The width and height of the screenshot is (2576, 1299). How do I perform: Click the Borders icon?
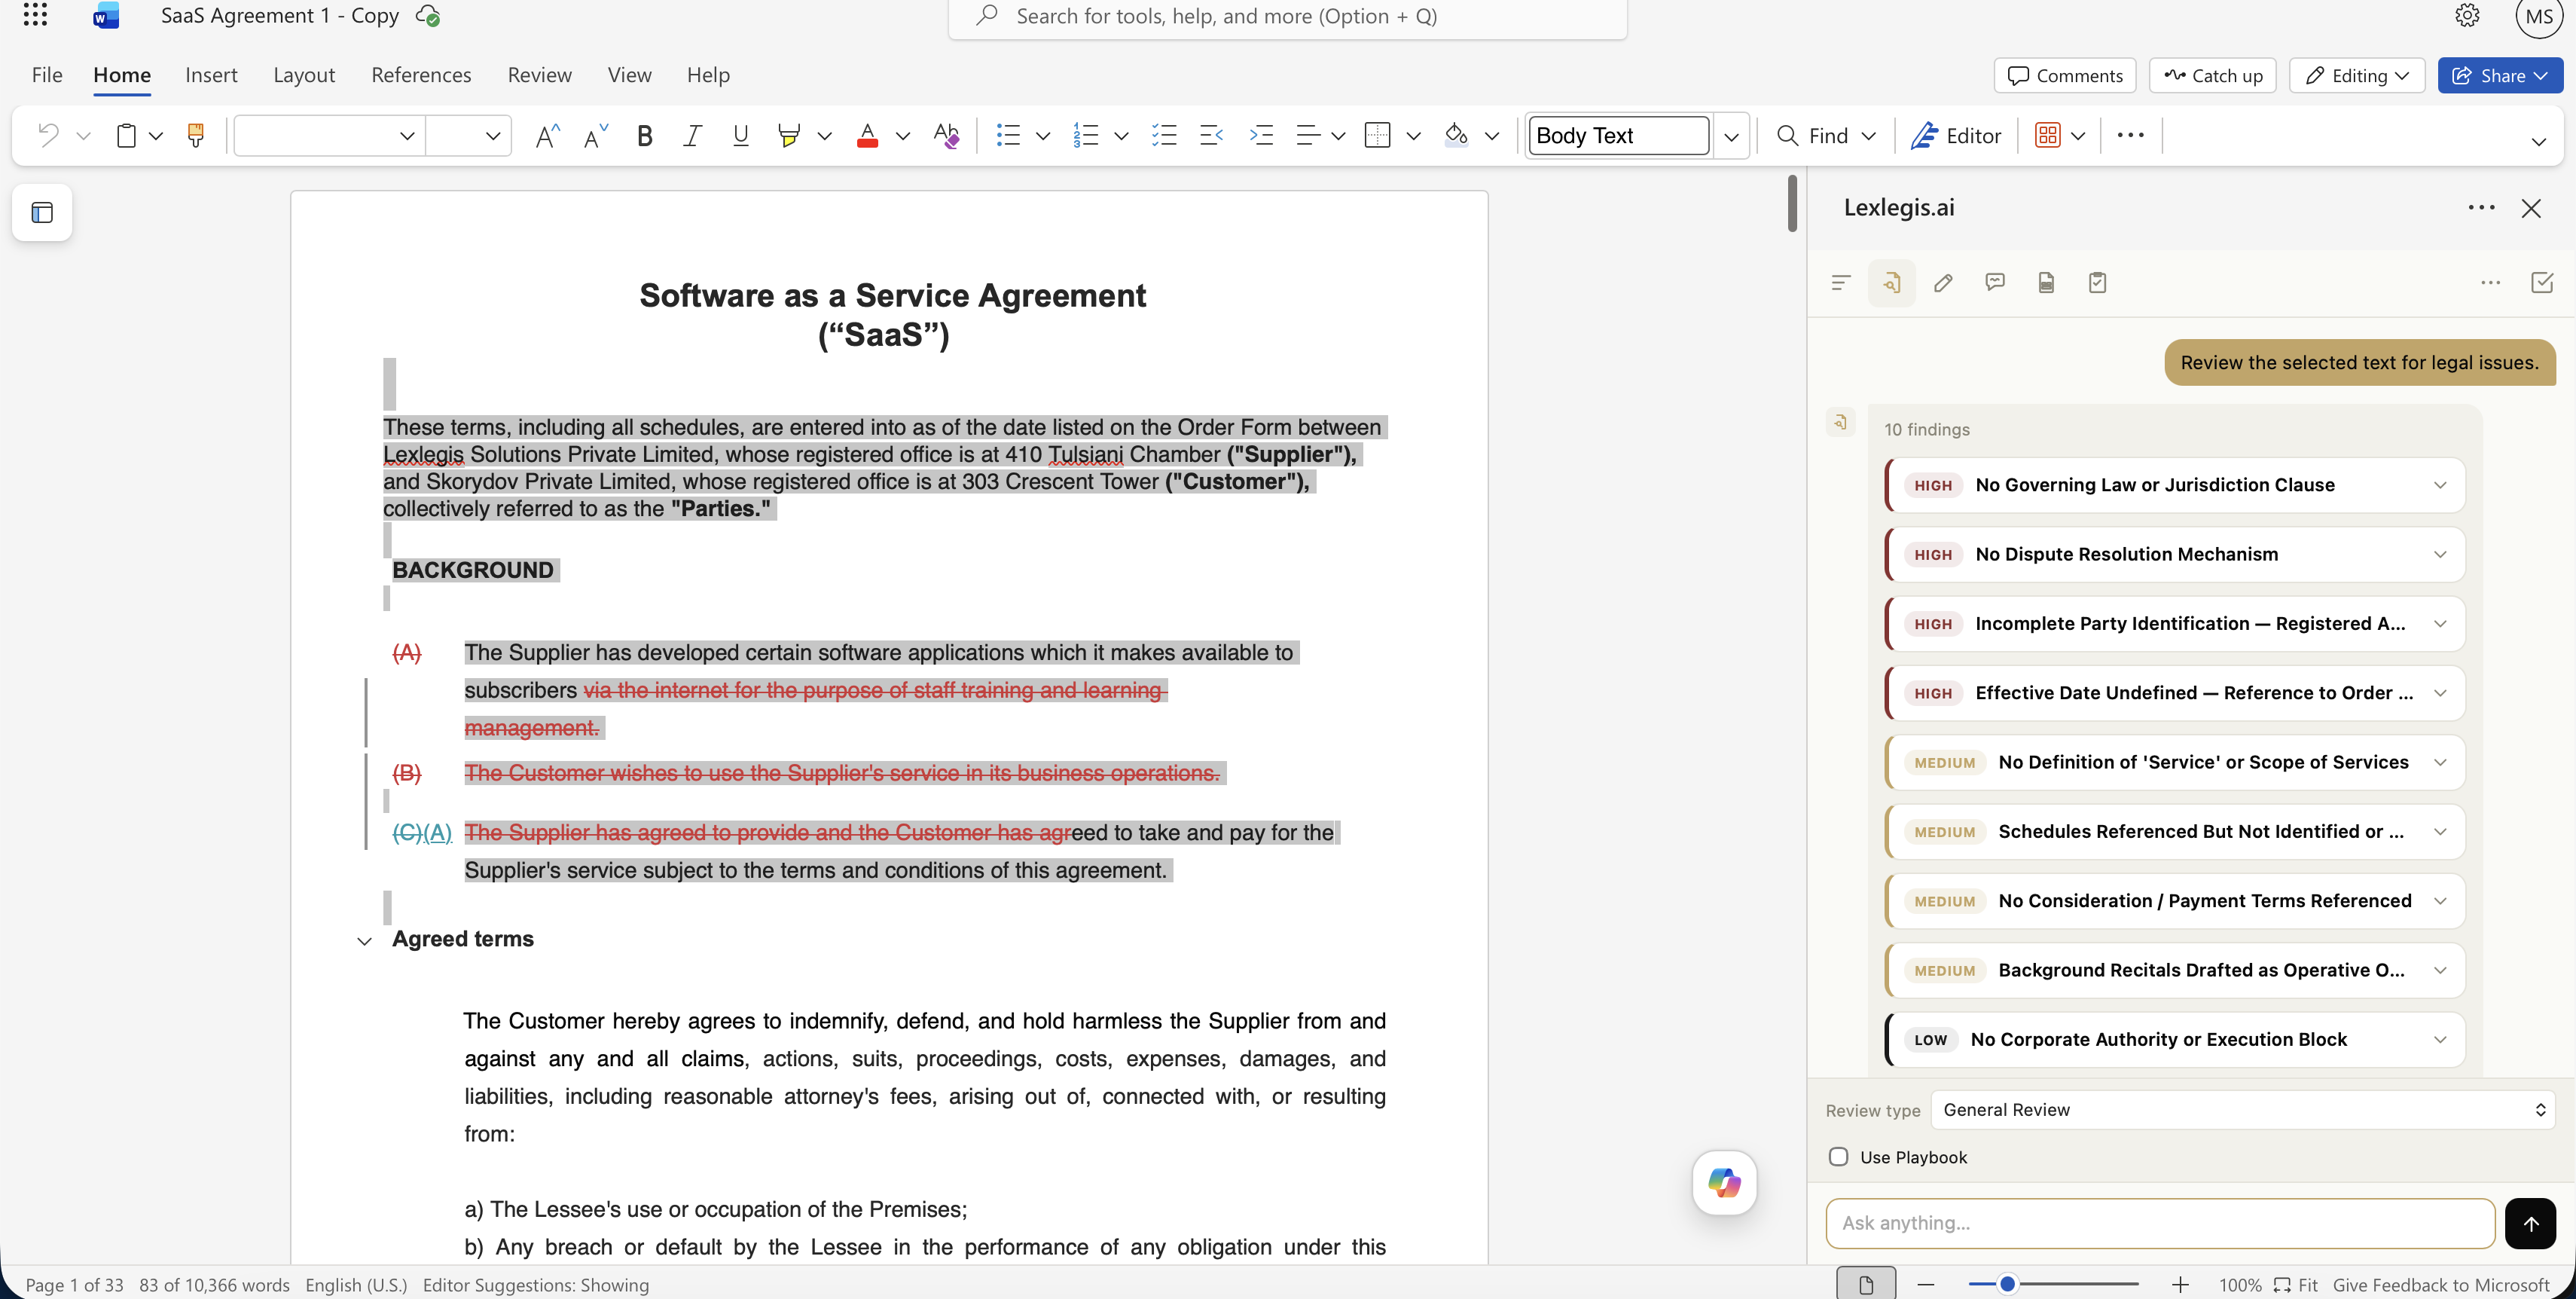1378,135
